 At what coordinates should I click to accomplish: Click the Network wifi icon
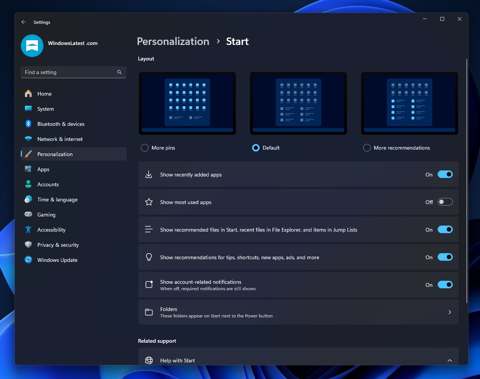click(28, 139)
